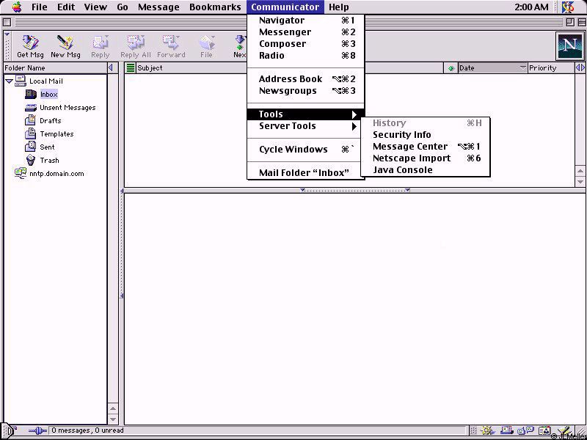Select the Inbox folder icon
The image size is (587, 440).
[x=31, y=95]
